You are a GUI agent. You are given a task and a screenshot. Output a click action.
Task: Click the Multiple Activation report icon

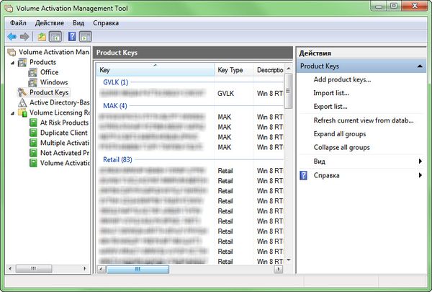click(x=33, y=143)
